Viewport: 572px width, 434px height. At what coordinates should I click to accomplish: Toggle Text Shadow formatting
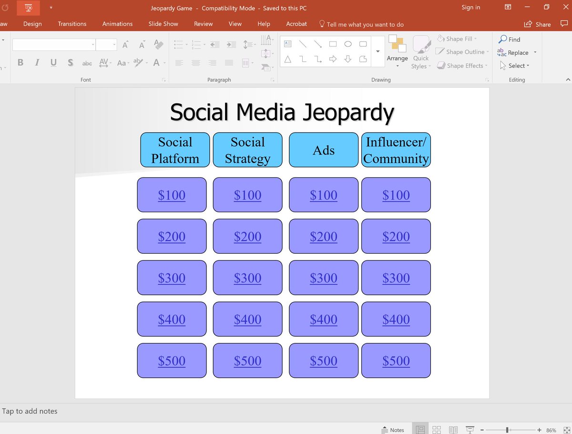71,62
